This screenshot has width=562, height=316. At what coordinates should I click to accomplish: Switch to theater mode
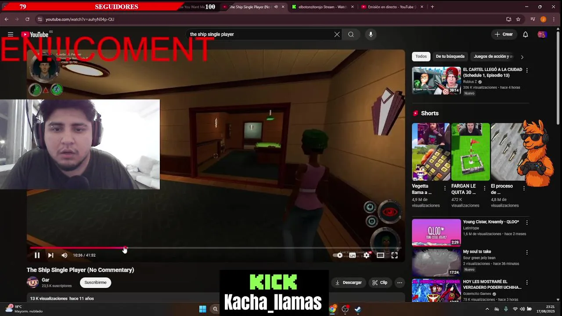(x=381, y=255)
